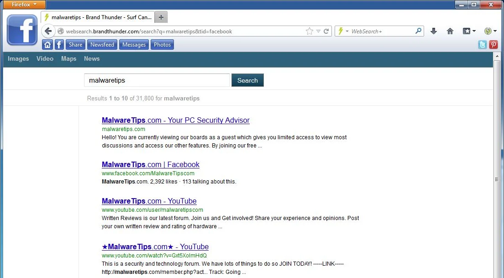Go to the Firefox home page icon
Screen dimensions: 504x278
[x=450, y=31]
